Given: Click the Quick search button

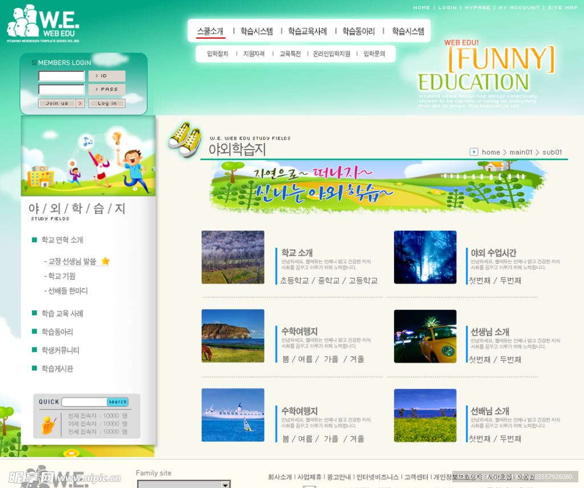Looking at the screenshot, I should pos(117,402).
